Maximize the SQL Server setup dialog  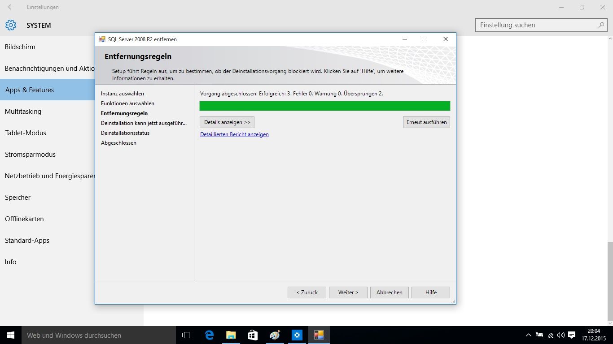425,39
